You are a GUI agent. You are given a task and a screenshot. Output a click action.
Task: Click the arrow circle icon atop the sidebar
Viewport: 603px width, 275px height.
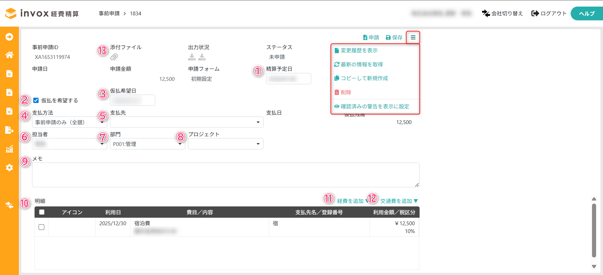pos(9,37)
